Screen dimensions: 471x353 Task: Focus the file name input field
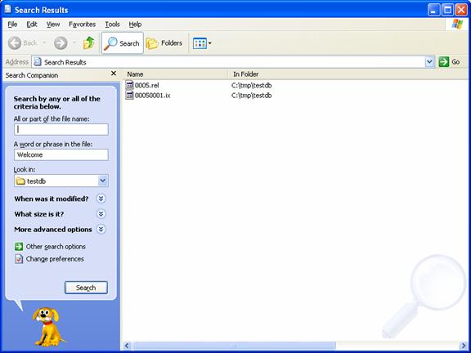[x=61, y=129]
